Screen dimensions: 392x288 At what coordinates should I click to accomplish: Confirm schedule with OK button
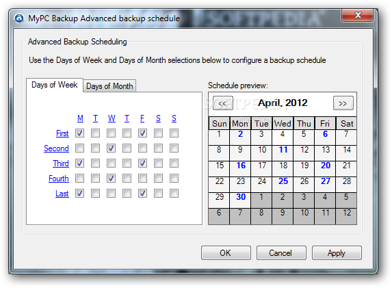(226, 252)
